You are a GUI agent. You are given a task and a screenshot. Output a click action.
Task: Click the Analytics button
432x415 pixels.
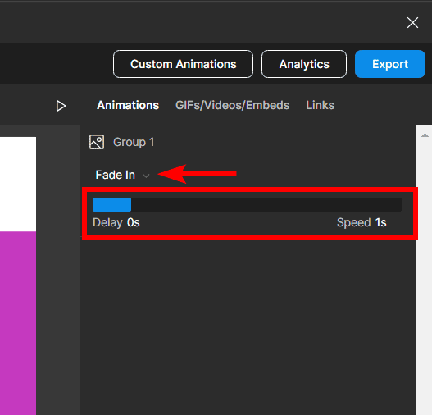(x=304, y=64)
